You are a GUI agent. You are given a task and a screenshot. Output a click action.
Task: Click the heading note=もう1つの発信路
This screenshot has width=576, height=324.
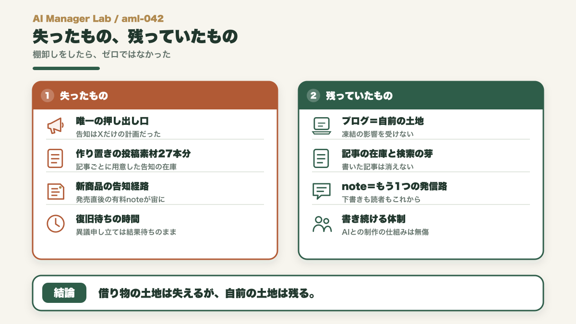(394, 186)
